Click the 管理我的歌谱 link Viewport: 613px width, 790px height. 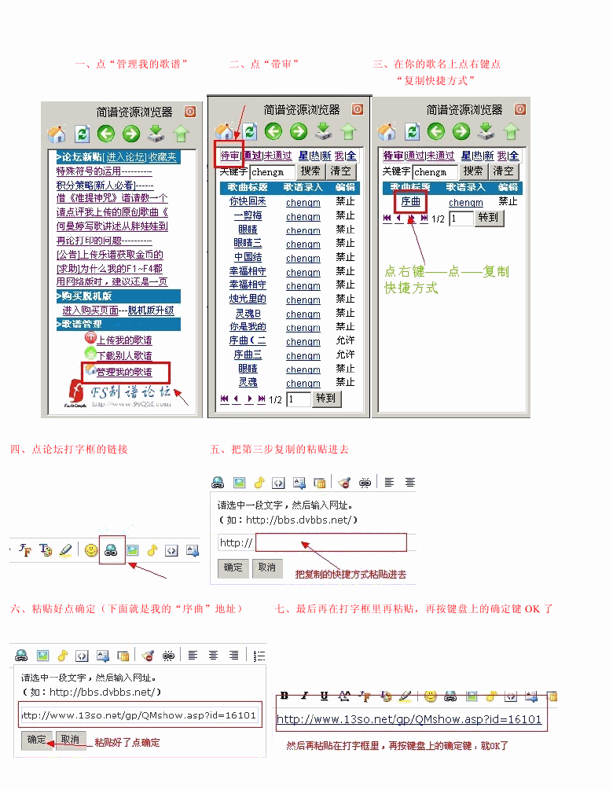pyautogui.click(x=124, y=372)
